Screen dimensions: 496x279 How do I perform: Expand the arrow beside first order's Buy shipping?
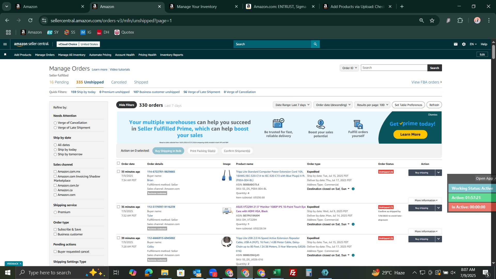click(x=438, y=173)
